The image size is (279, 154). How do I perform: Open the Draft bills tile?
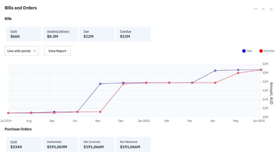[24, 34]
